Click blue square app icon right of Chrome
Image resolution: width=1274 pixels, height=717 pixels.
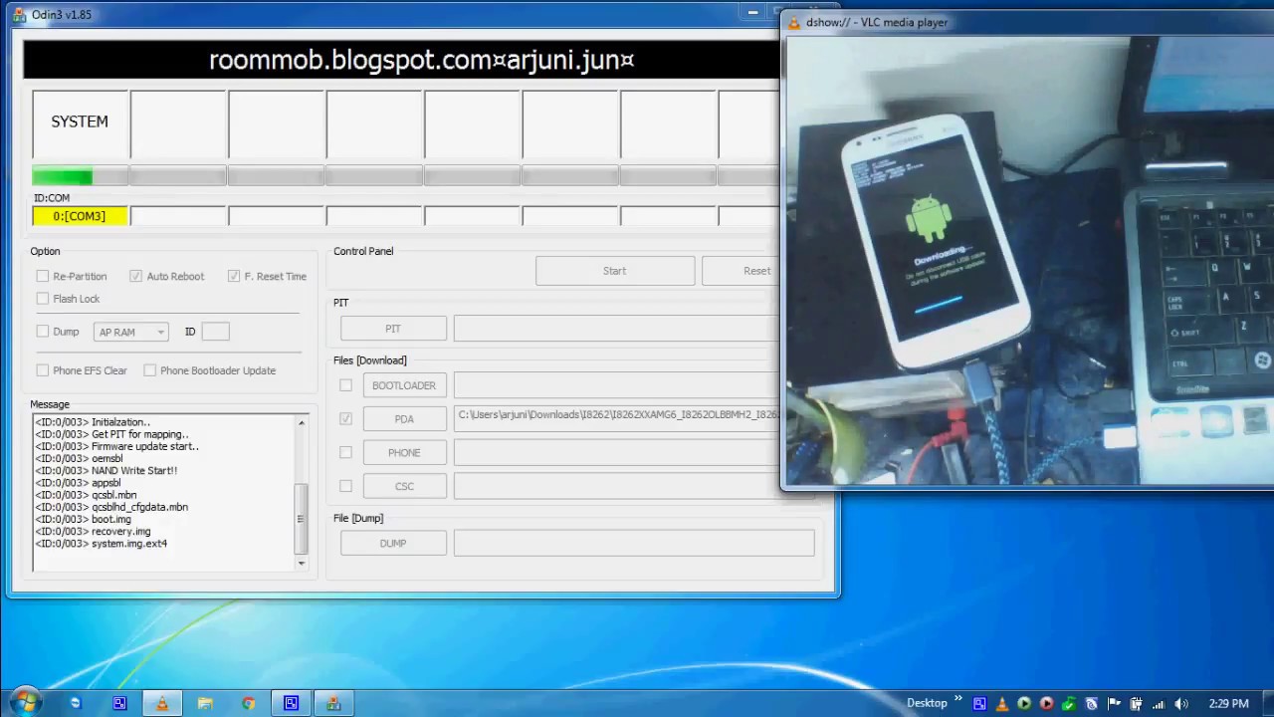pos(291,703)
